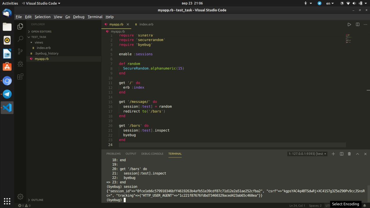
Task: Close the myapp.rb editor tab
Action: (128, 25)
